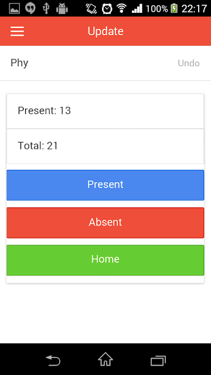The image size is (211, 375).
Task: Open the hamburger menu in header
Action: (x=17, y=31)
